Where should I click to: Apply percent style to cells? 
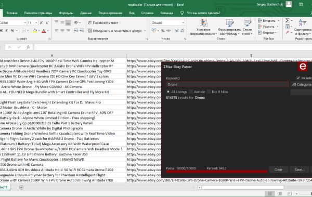pos(163,31)
